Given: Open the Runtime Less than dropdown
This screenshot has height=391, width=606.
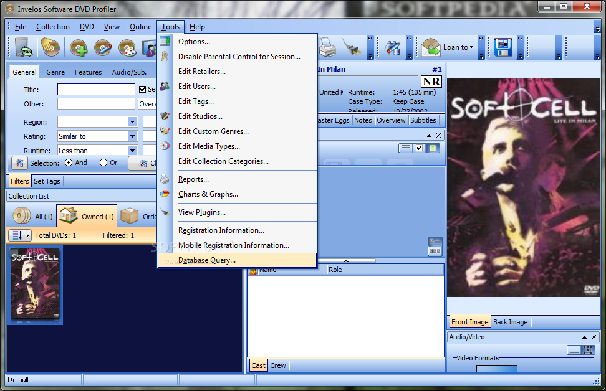Looking at the screenshot, I should [x=132, y=151].
